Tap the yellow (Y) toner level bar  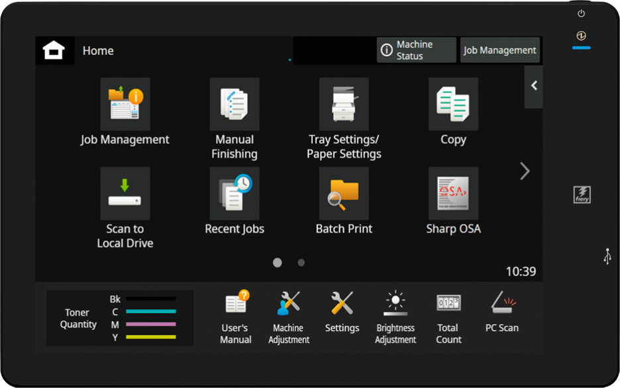coord(151,337)
